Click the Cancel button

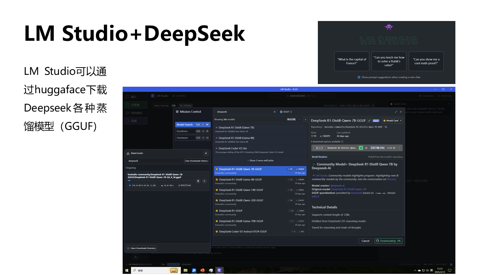366,241
